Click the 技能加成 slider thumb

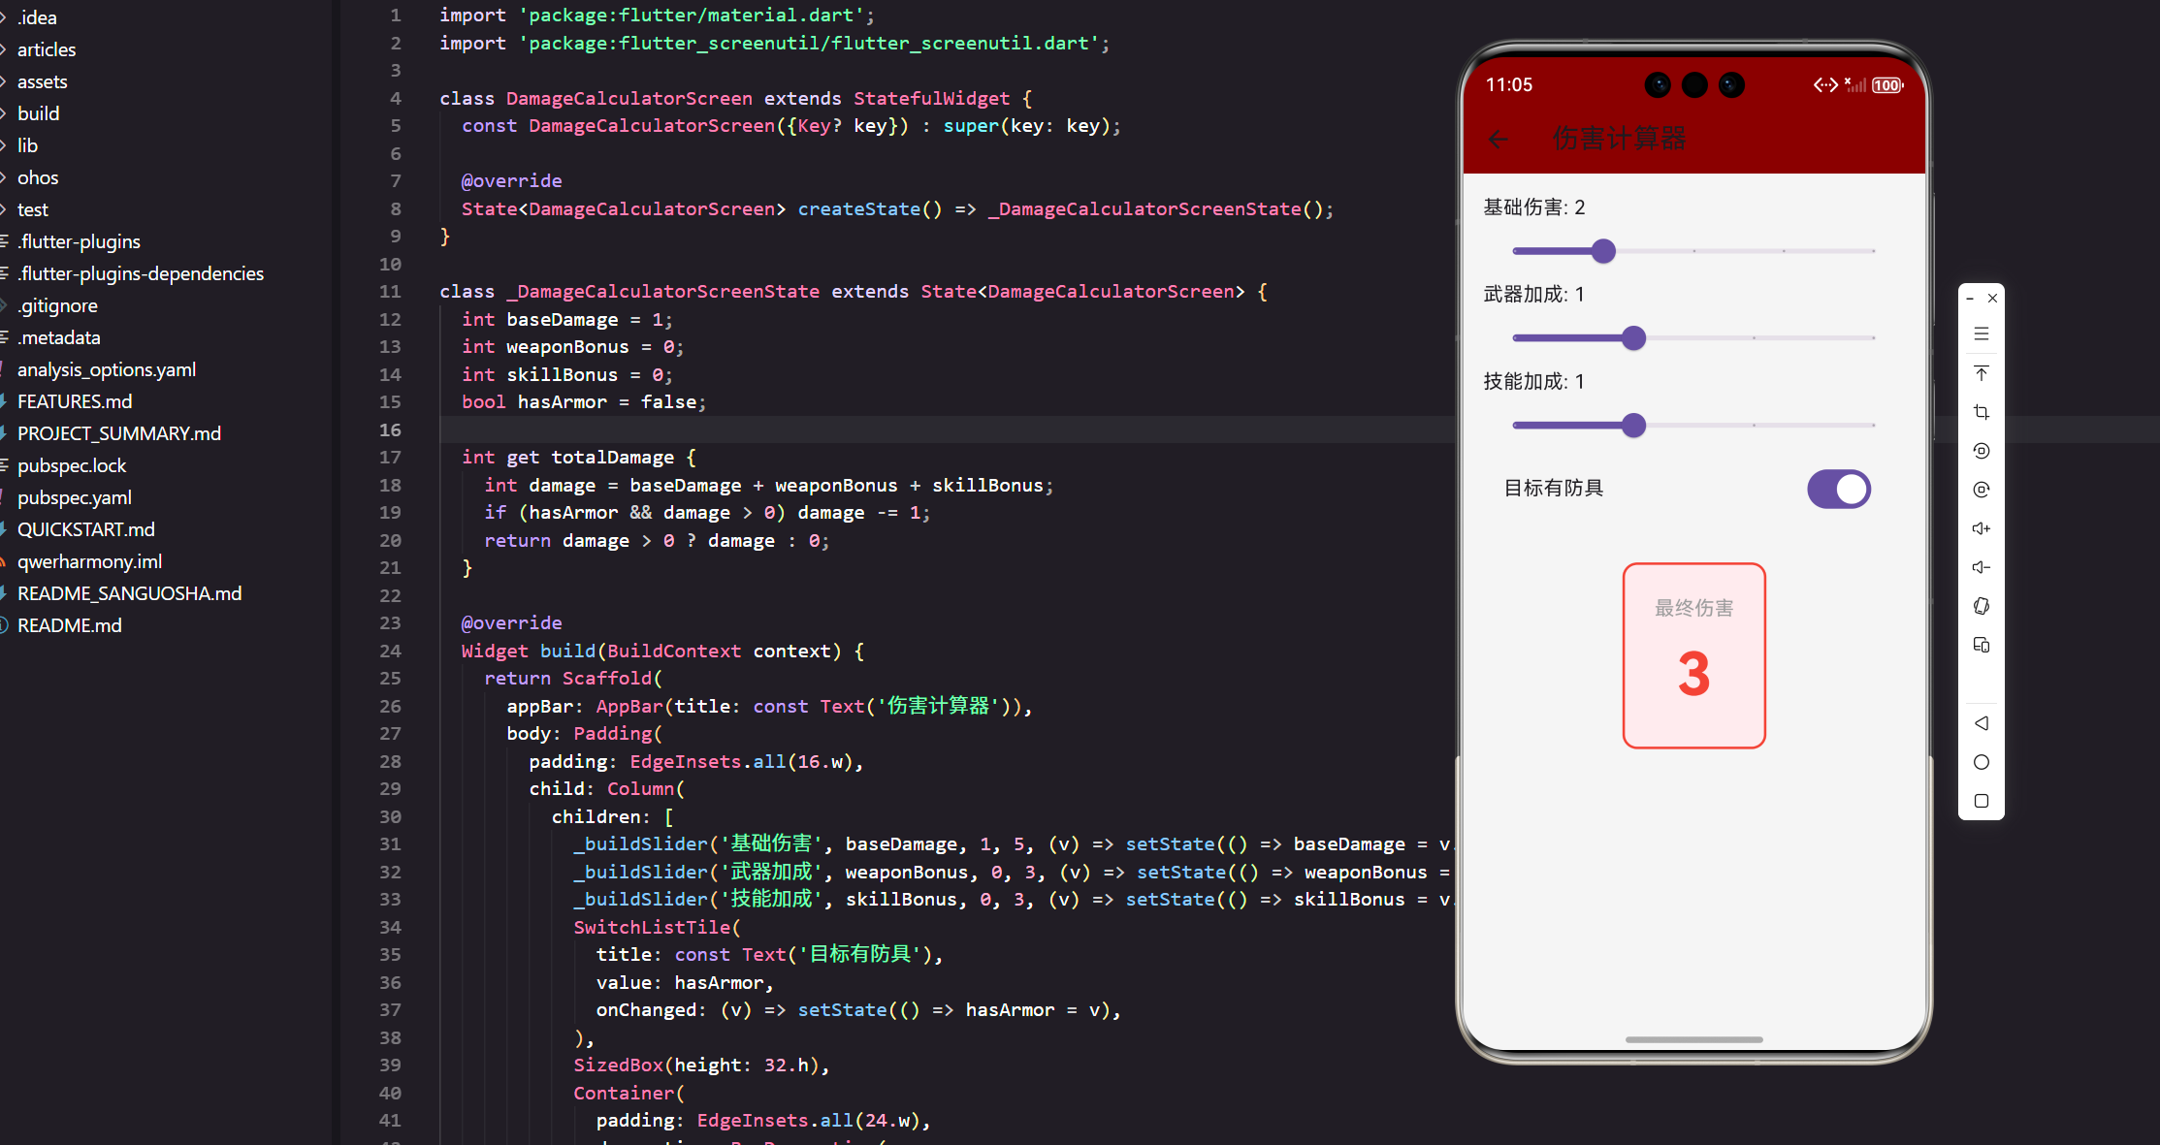coord(1634,426)
